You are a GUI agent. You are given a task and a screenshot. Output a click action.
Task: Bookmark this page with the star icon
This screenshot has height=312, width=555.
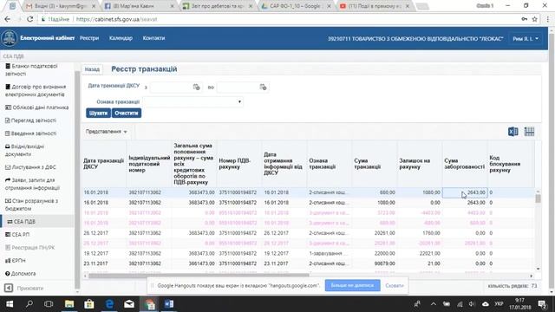pos(535,19)
